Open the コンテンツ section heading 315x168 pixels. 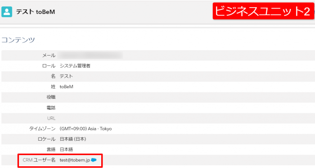pos(18,40)
